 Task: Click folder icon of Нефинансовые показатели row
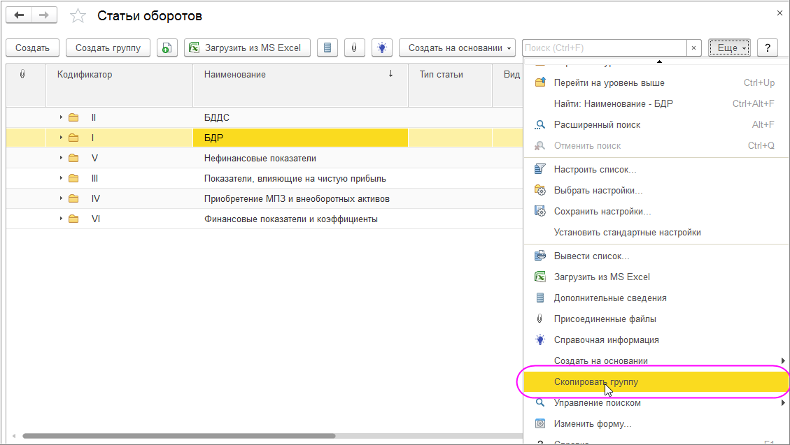(x=73, y=158)
